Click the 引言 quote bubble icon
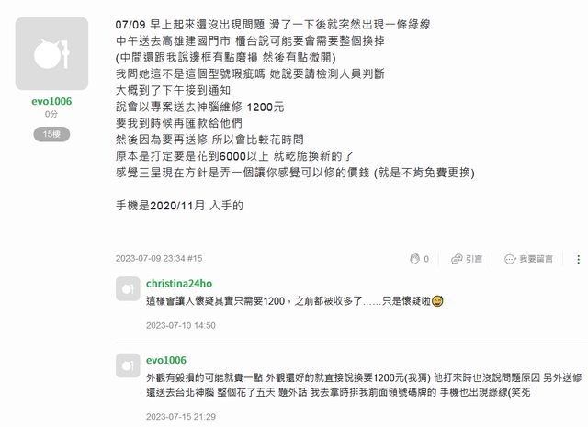The height and width of the screenshot is (427, 588). (457, 259)
